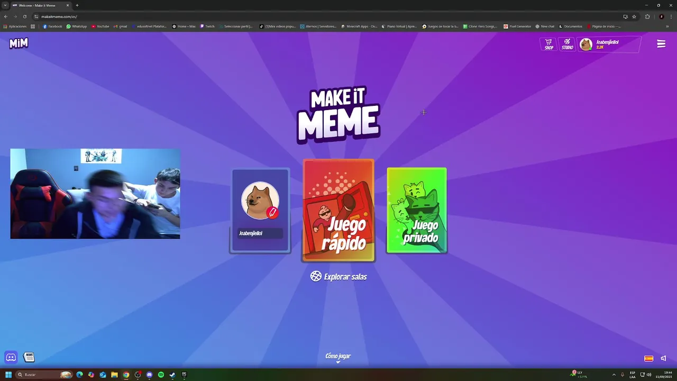Show hidden system tray icons
This screenshot has width=677, height=381.
pos(614,375)
